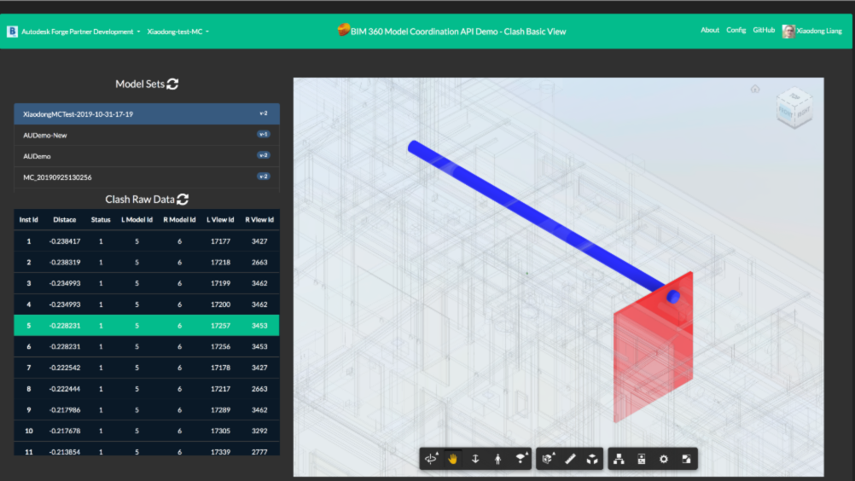Select clash row with L View Id 17218
Screen dimensions: 855x481
pos(147,262)
